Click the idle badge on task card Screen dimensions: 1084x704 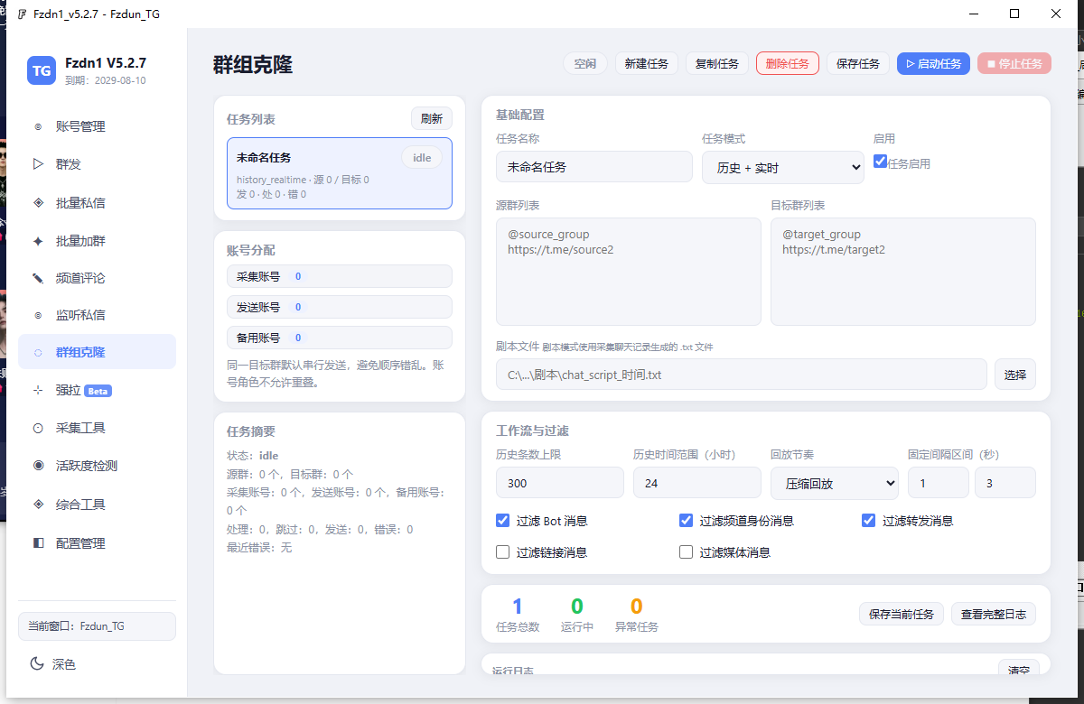pos(422,157)
